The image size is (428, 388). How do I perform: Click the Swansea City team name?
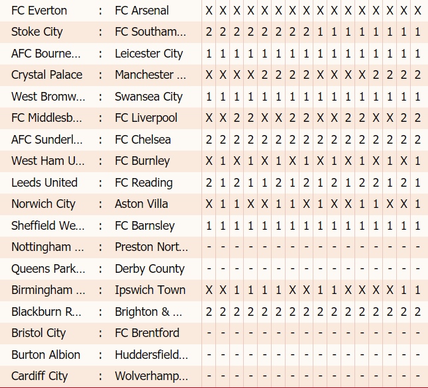point(148,97)
